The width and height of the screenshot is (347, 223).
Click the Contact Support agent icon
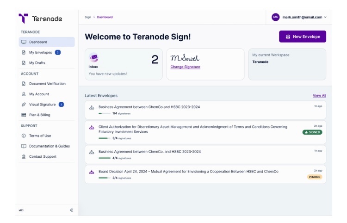point(24,157)
